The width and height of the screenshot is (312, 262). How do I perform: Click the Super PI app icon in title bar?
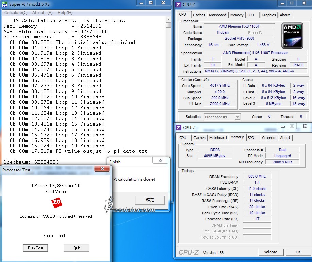point(4,4)
